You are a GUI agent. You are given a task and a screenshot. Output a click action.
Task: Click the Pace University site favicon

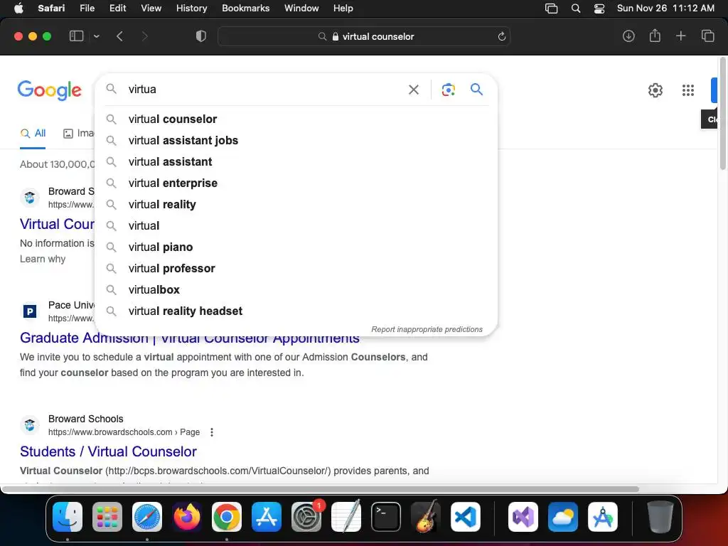(30, 311)
